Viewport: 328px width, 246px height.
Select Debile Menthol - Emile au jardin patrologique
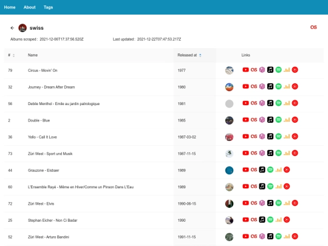64,104
